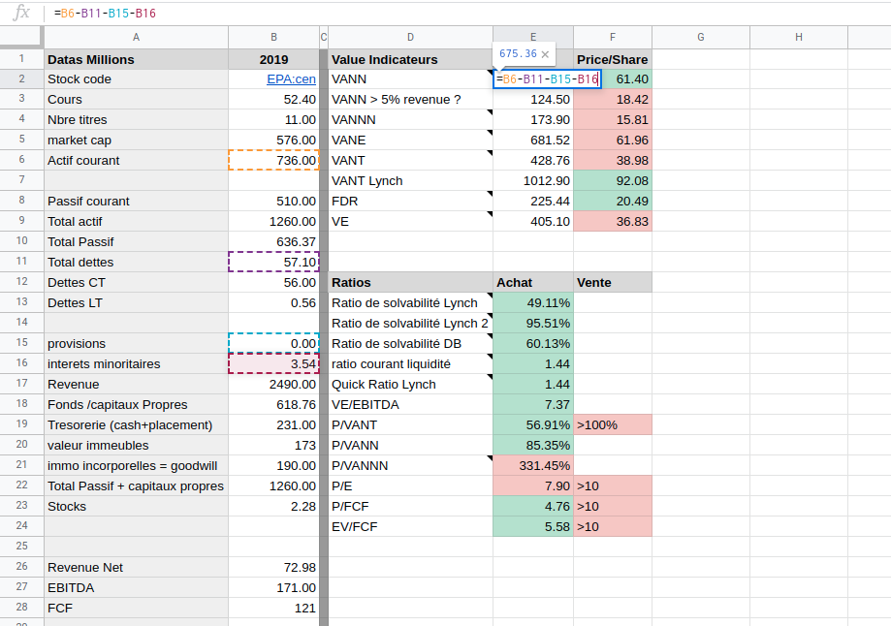Screen dimensions: 891x626
Task: Click the EBITDA value 171.00
Action: point(273,587)
